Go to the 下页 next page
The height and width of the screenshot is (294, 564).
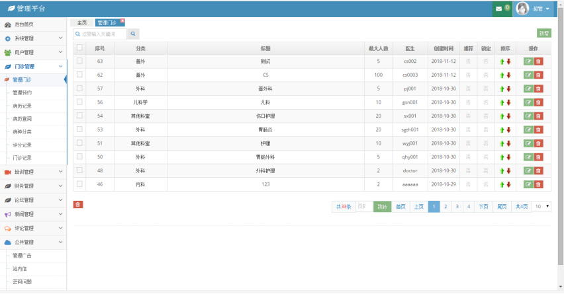[483, 206]
